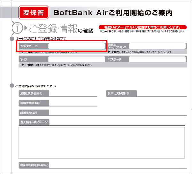Select the お申し込み受付日 label
The height and width of the screenshot is (174, 192).
(121, 94)
